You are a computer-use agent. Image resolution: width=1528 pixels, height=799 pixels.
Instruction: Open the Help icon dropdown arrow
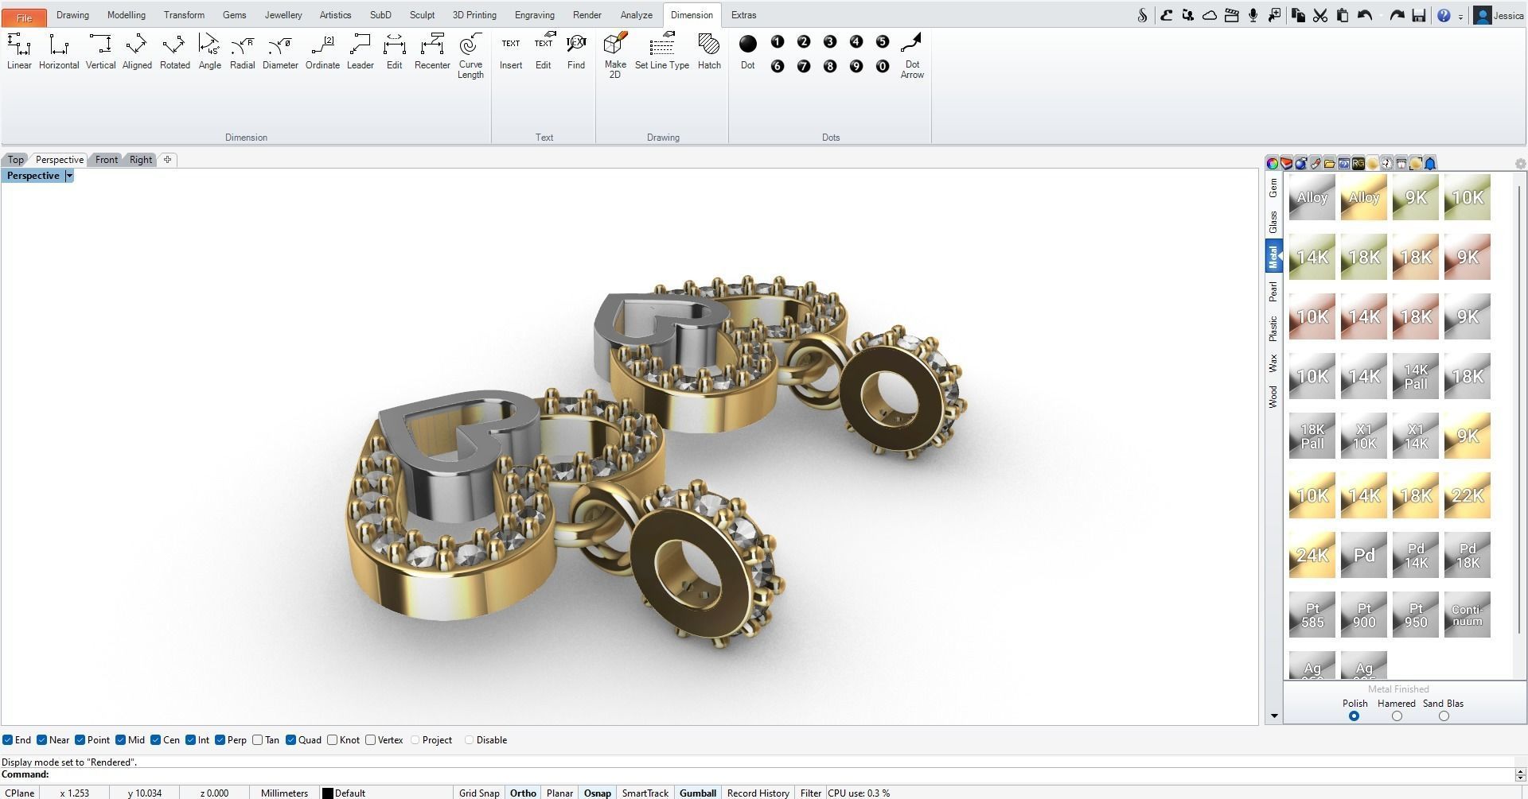[1460, 17]
